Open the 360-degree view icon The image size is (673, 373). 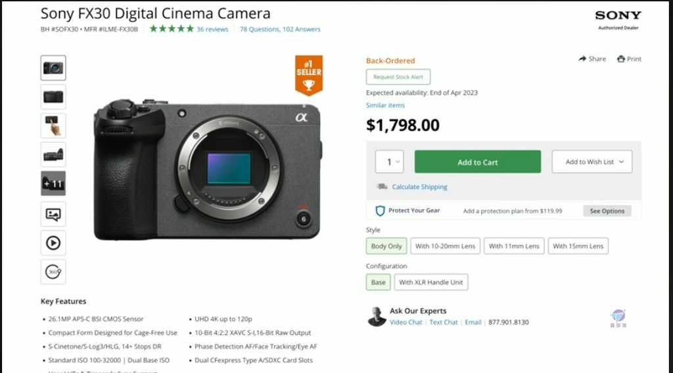(x=53, y=271)
